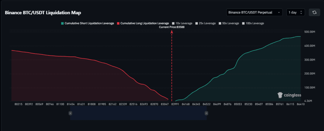Click the 85761 x-axis price label
324x131 pixels.
[x=280, y=104]
